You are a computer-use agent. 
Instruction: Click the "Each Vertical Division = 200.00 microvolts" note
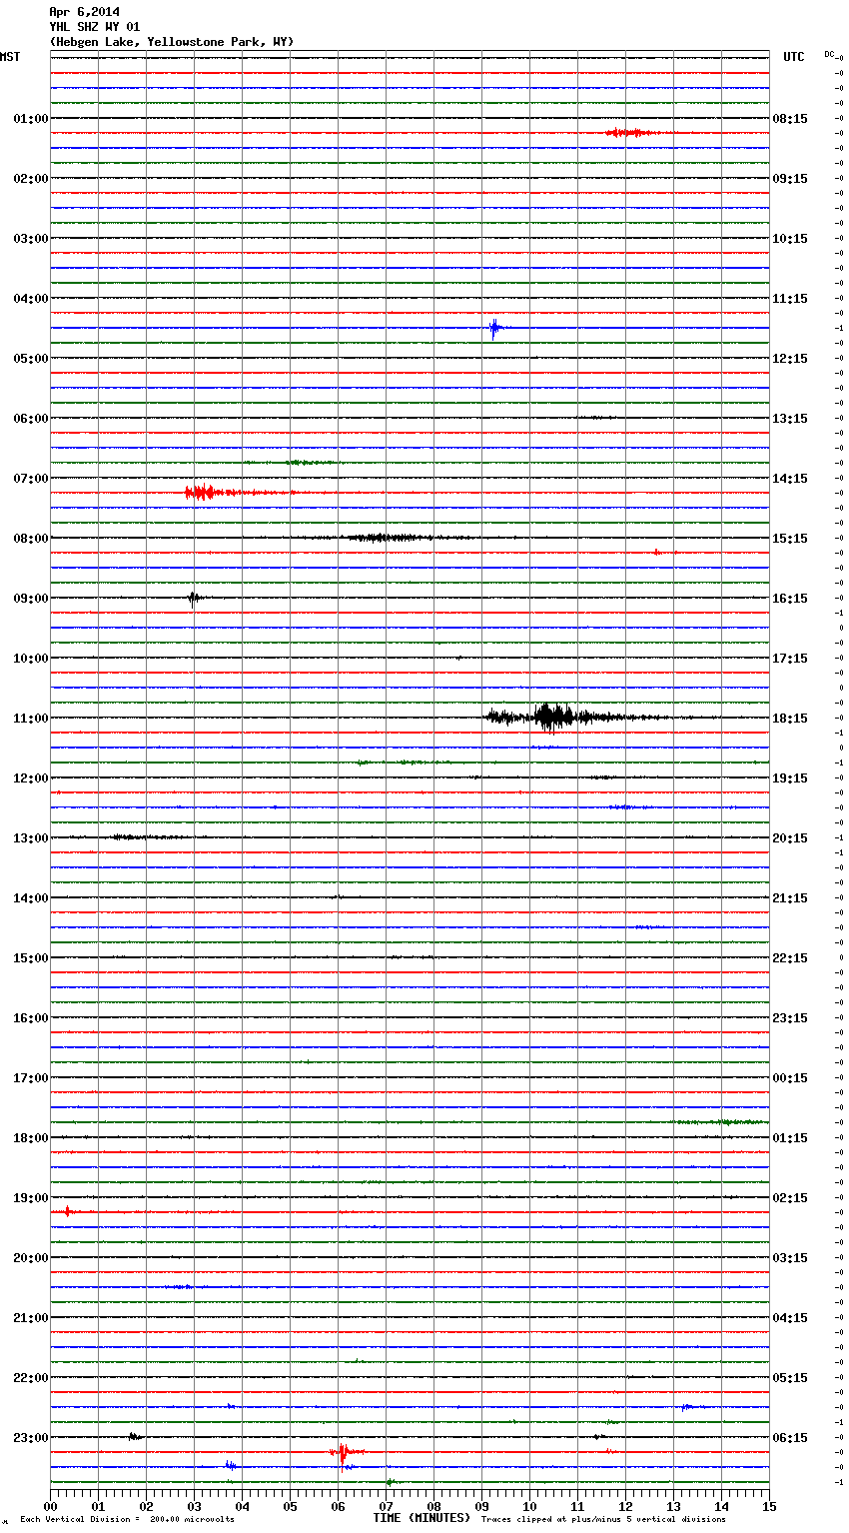point(127,1519)
